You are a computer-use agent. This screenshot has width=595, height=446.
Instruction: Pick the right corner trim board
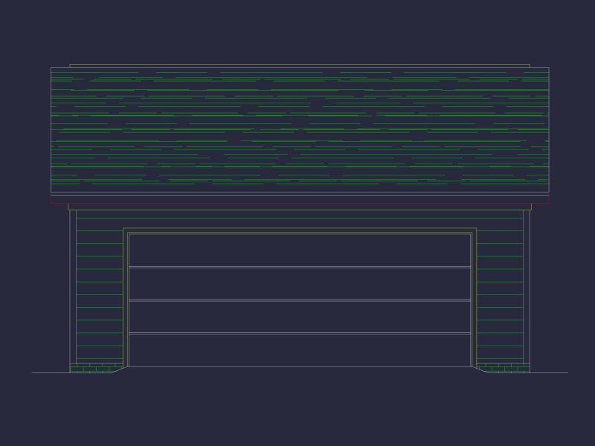527,286
